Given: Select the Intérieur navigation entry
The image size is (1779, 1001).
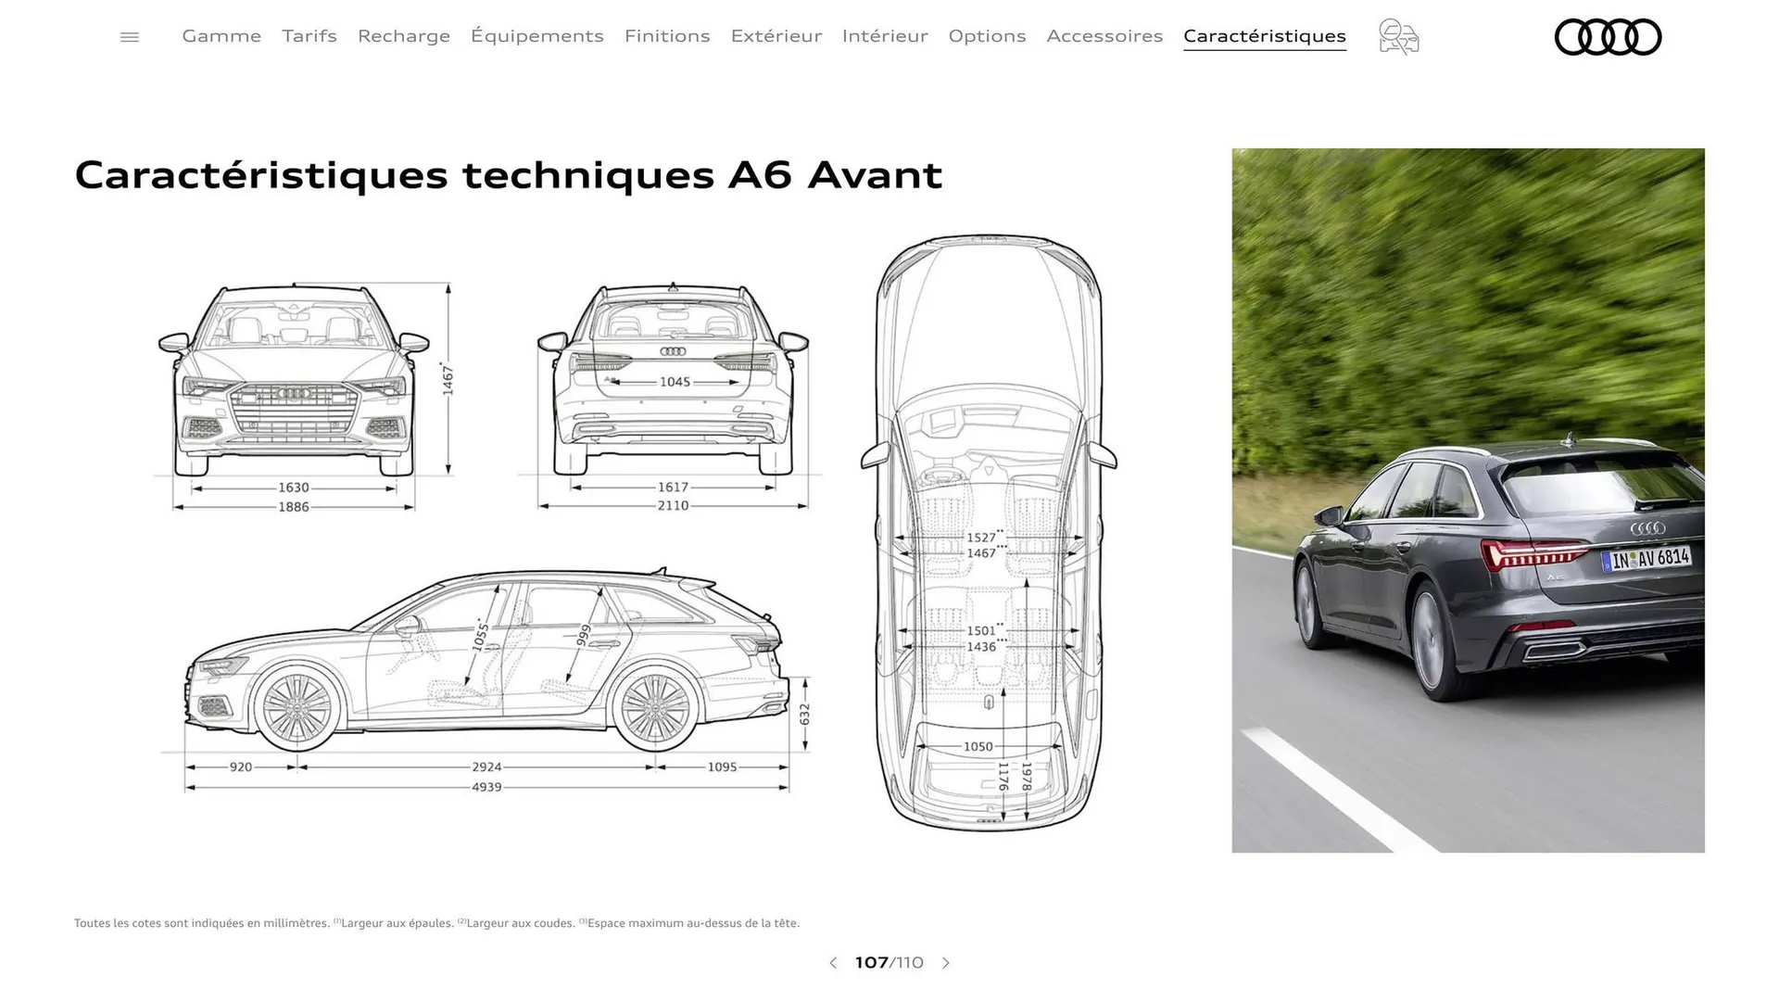Looking at the screenshot, I should point(885,36).
